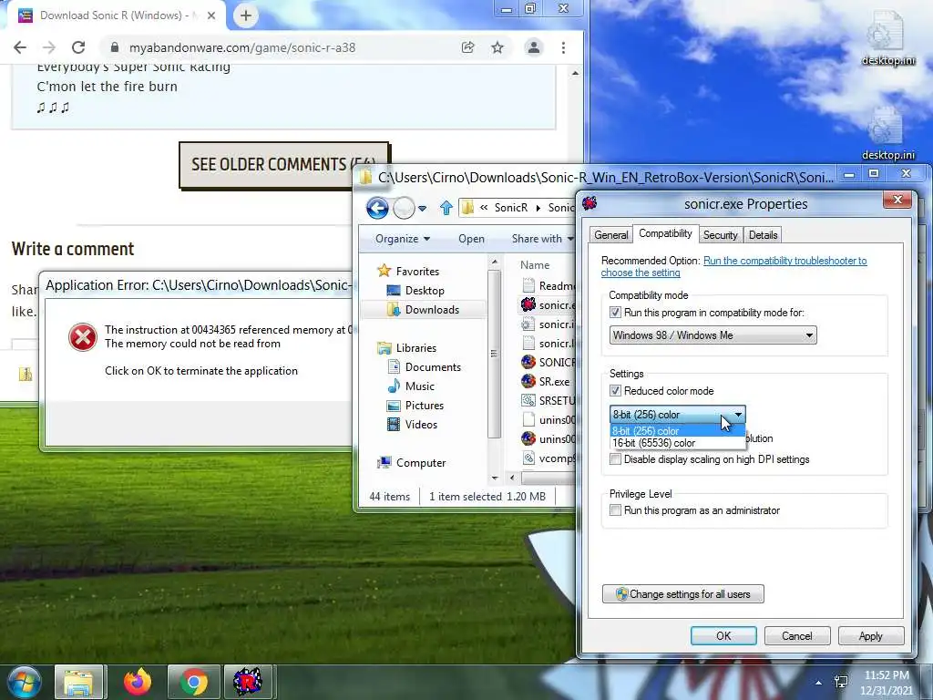933x700 pixels.
Task: Toggle Reduced color mode checkbox
Action: tap(615, 391)
